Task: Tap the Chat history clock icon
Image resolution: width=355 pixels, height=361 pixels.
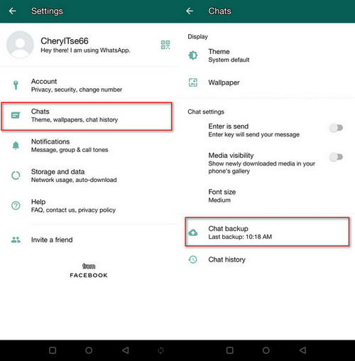Action: (193, 259)
